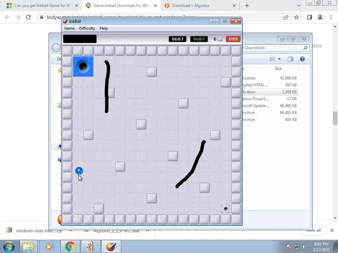The width and height of the screenshot is (338, 253).
Task: Switch to the Download Algodoo tab
Action: [190, 6]
